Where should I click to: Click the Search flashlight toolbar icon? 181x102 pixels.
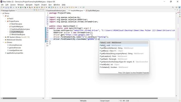coord(44,7)
